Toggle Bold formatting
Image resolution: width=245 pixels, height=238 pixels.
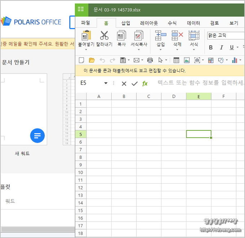(211, 48)
